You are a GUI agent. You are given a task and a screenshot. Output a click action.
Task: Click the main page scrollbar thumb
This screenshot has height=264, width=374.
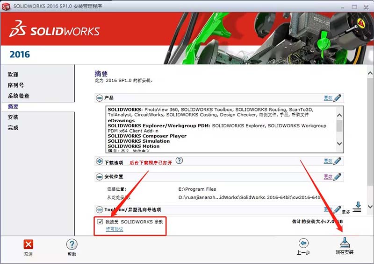370,132
